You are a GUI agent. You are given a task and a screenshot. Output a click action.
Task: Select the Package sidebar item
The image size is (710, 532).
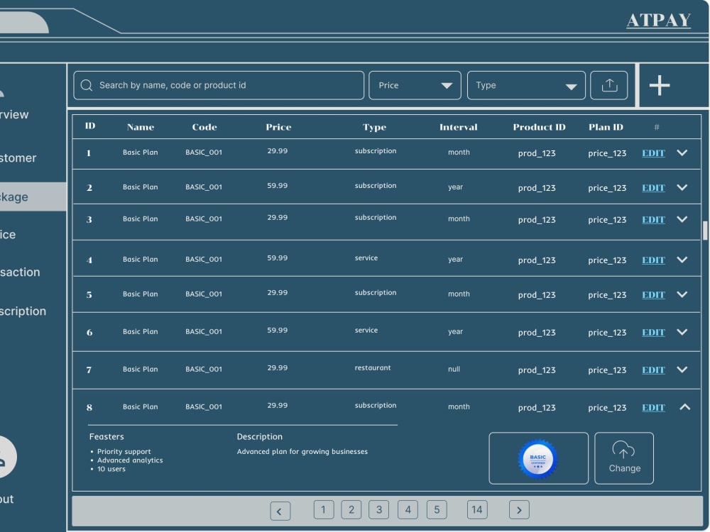(33, 196)
